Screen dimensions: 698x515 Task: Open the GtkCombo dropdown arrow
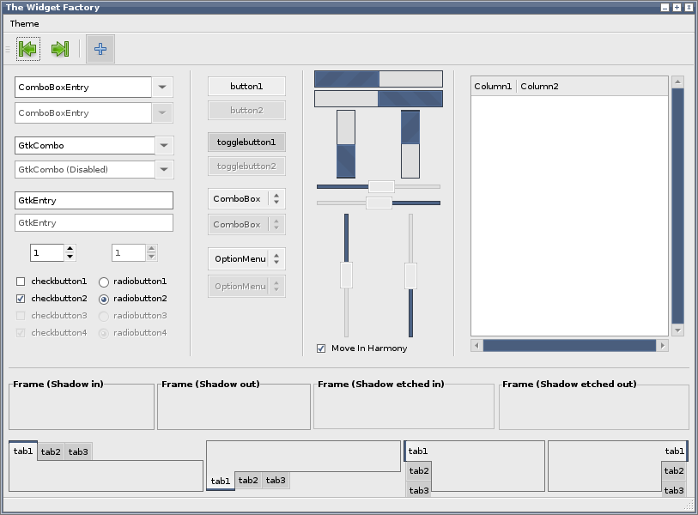164,146
